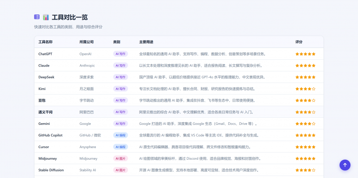The height and width of the screenshot is (178, 358).
Task: Click the 阿里巴巴 company cell
Action: 86,112
